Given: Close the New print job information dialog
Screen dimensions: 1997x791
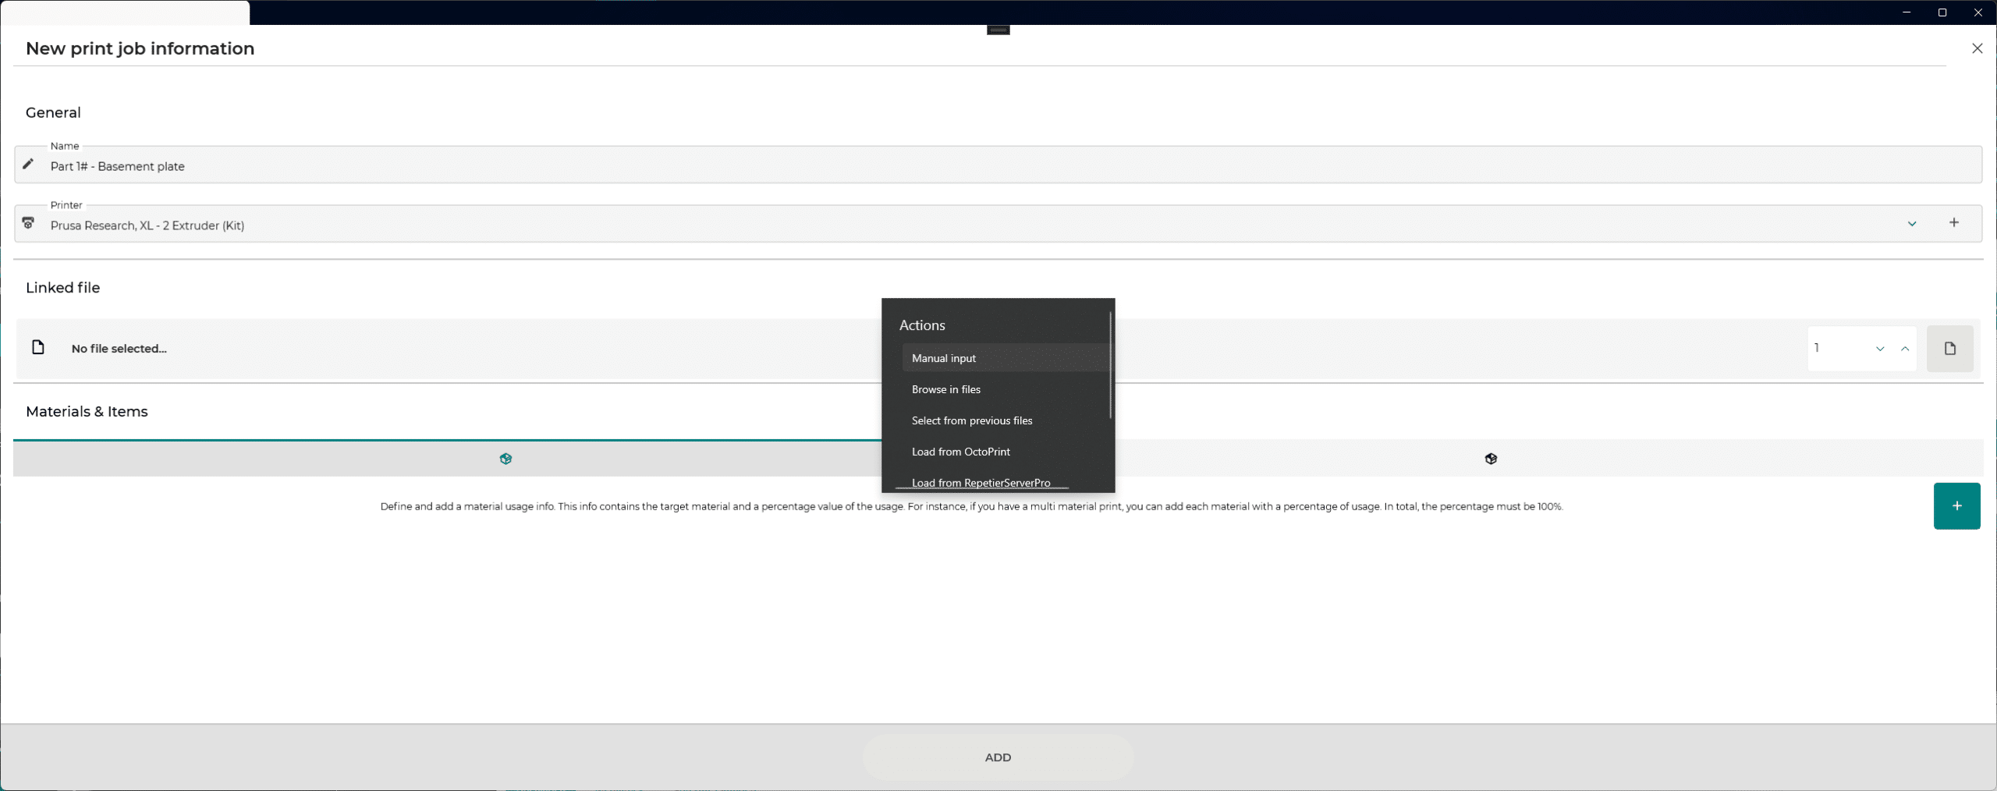Looking at the screenshot, I should click(x=1977, y=48).
